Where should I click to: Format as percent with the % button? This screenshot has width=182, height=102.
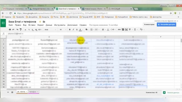tap(29, 29)
